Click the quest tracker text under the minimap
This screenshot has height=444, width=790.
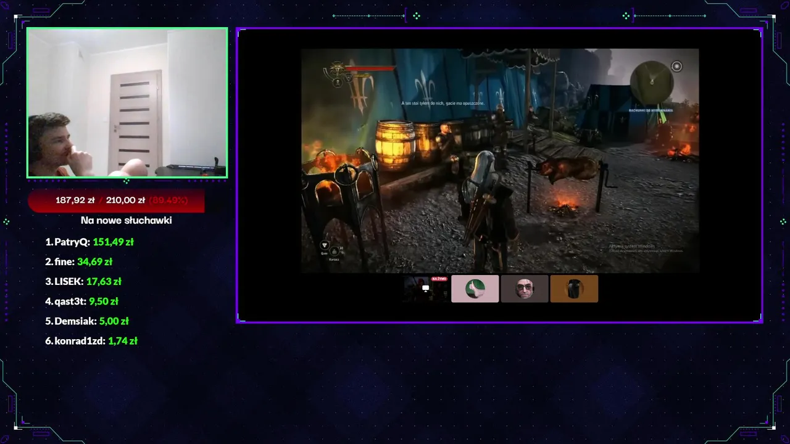coord(651,110)
